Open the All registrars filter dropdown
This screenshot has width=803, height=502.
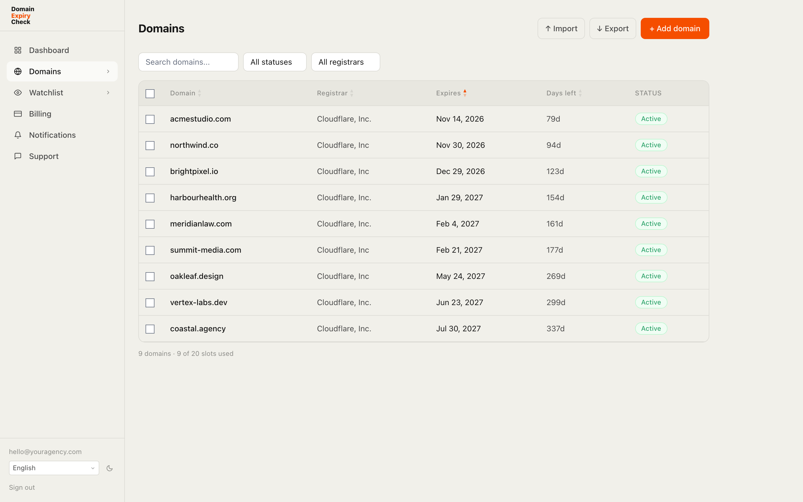tap(345, 62)
